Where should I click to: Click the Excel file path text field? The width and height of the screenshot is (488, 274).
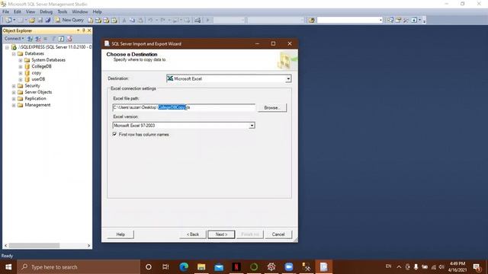click(184, 107)
